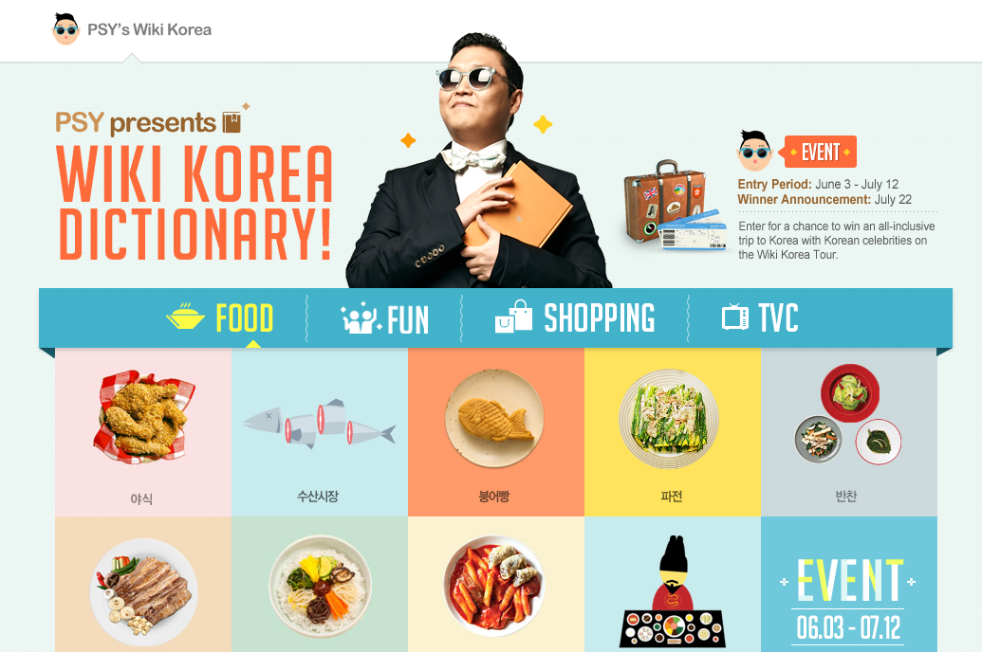Click the PSY avatar beside EVENT badge
The height and width of the screenshot is (652, 982).
[x=755, y=151]
